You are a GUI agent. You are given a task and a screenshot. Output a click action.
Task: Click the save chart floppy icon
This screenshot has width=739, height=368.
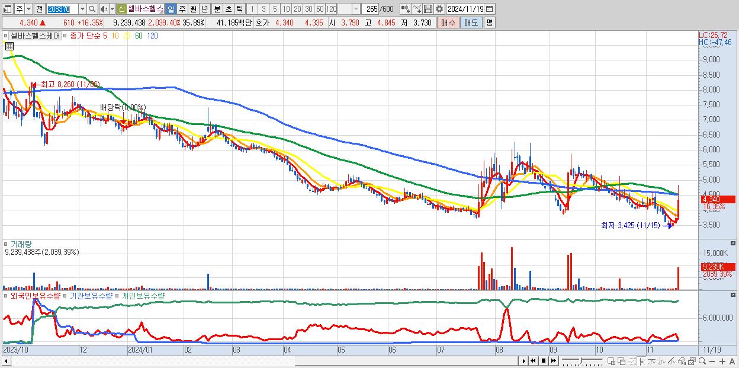[428, 9]
